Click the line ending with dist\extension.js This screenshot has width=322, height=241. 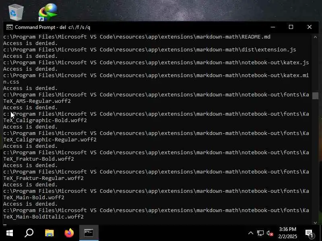(x=150, y=50)
